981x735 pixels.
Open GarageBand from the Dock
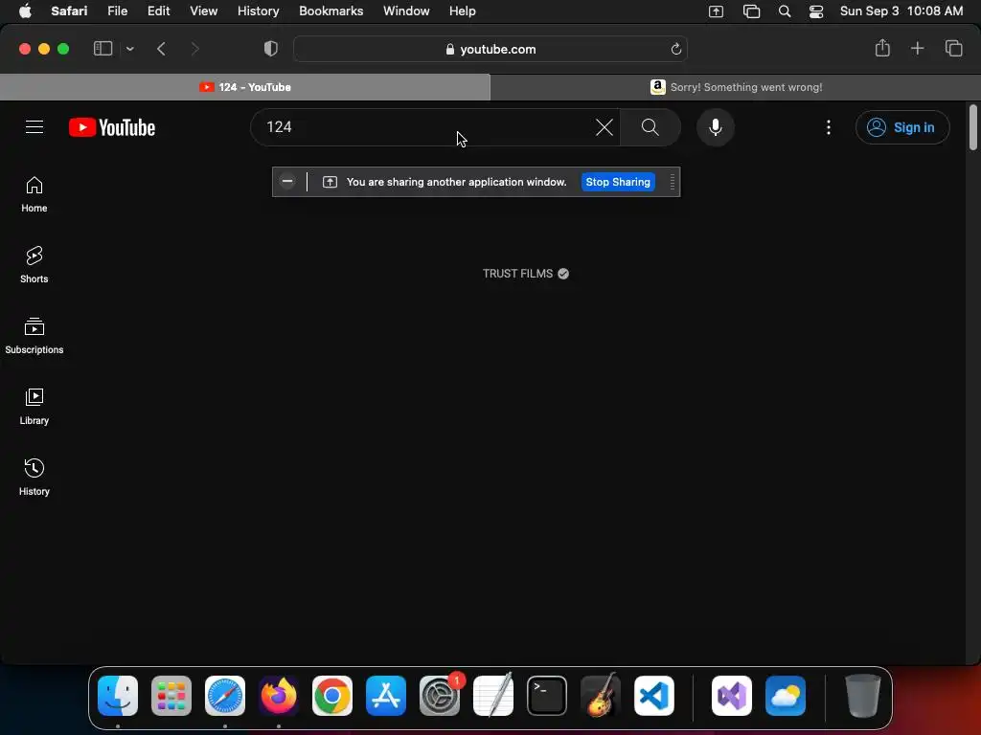601,695
